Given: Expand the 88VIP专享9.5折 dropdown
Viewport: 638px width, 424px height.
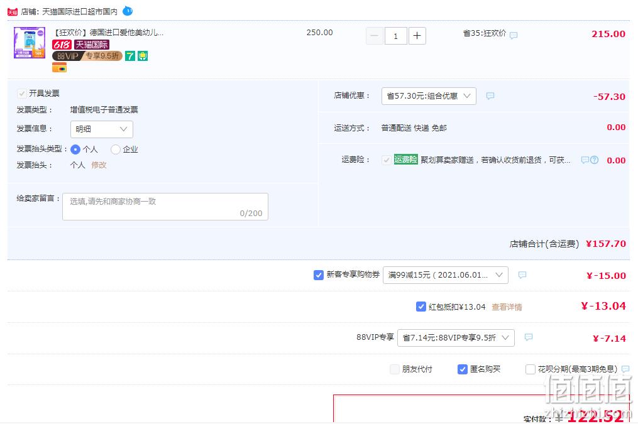Looking at the screenshot, I should [456, 338].
